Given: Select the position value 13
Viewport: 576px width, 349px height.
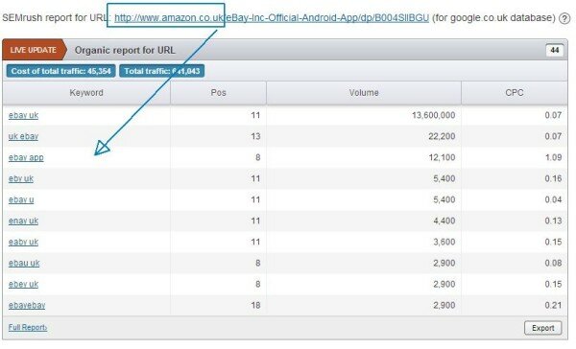Looking at the screenshot, I should (255, 136).
